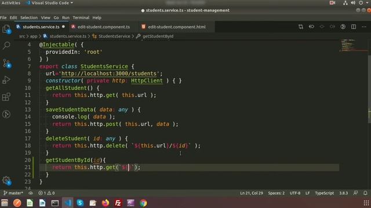Change indentation via Spaces: 2
371x208 pixels.
(x=276, y=193)
